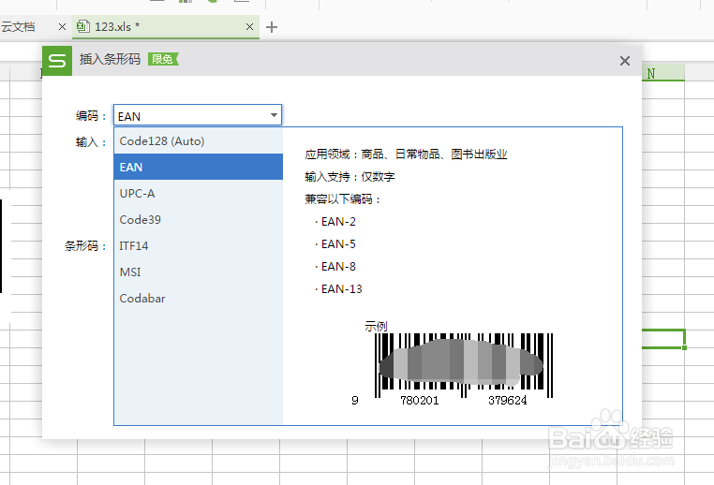Click the 应用领域 description line
The width and height of the screenshot is (714, 485).
click(406, 154)
